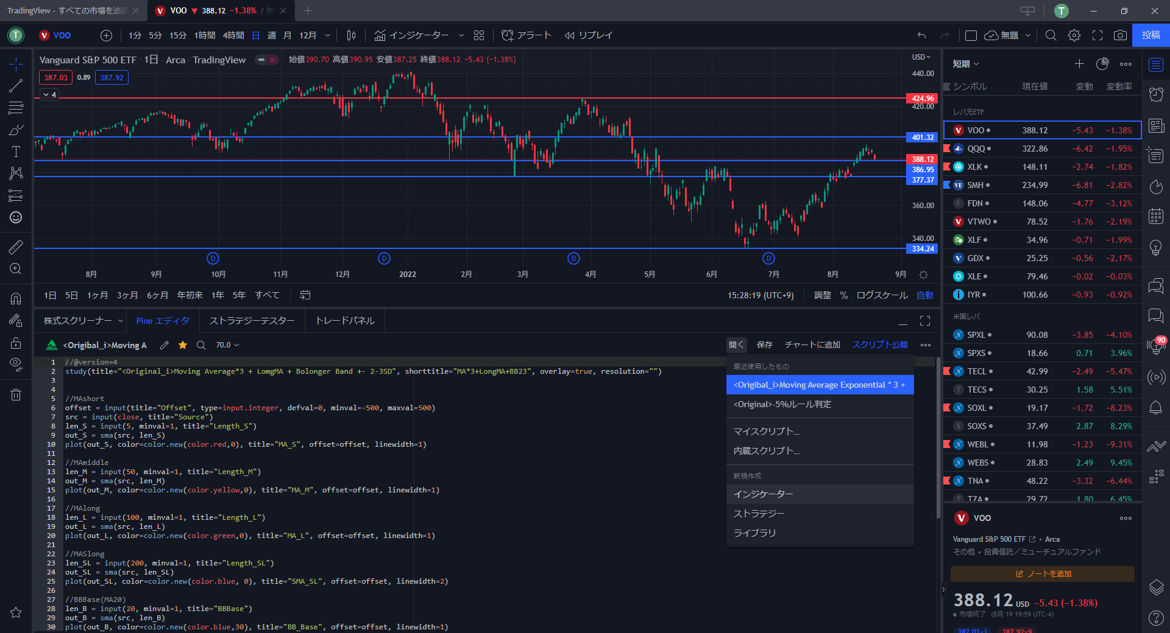This screenshot has width=1170, height=633.
Task: Toggle the log scale option
Action: [x=882, y=295]
